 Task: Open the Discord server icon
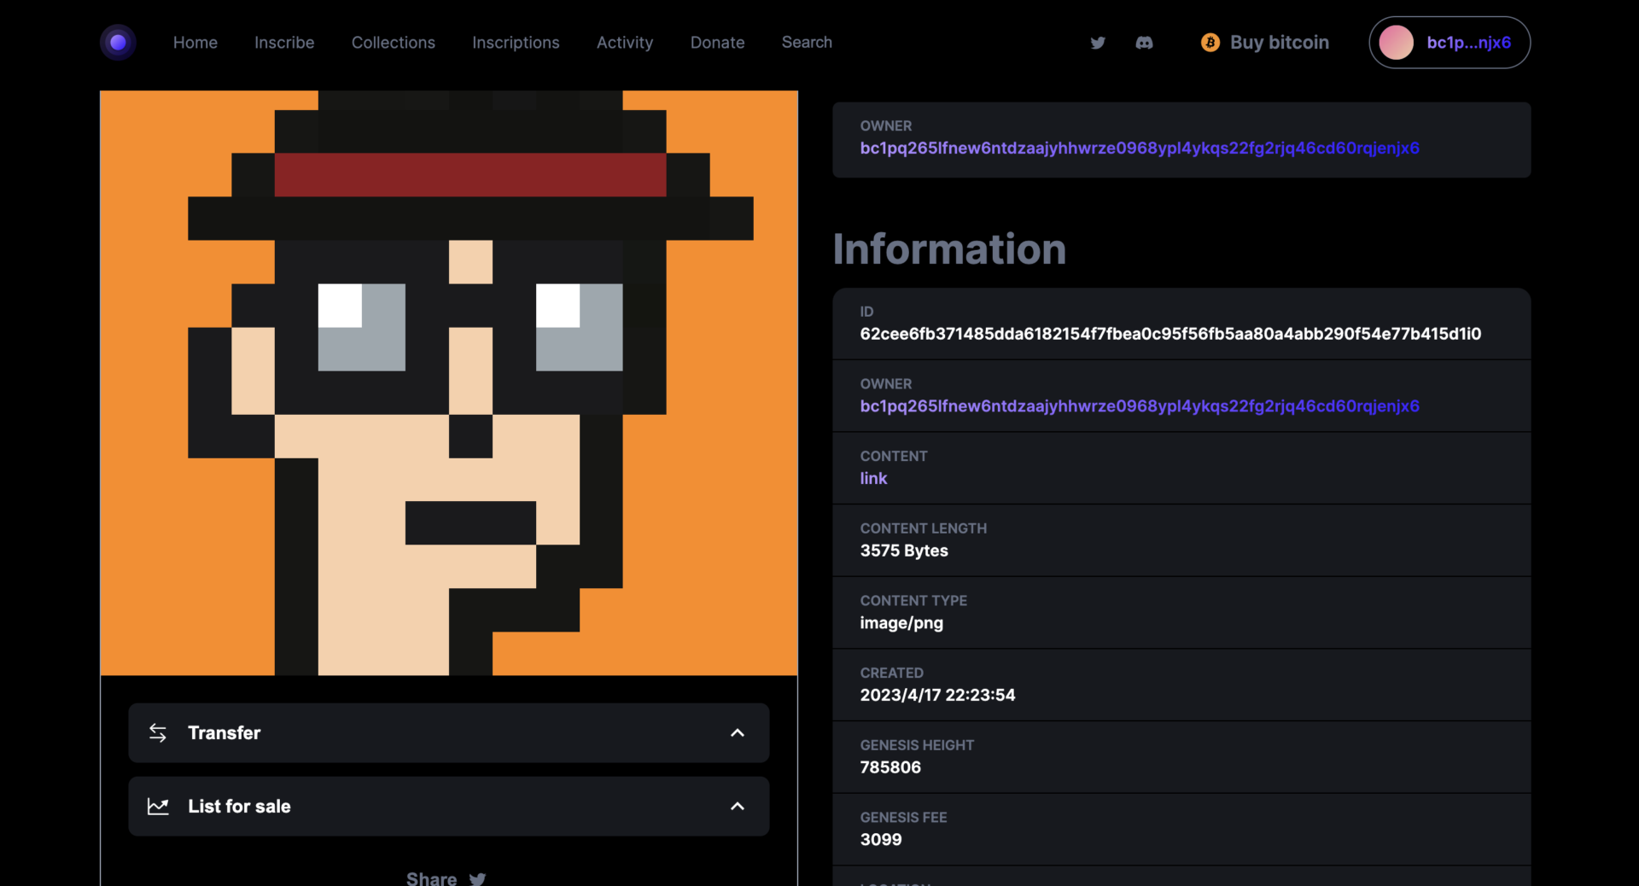pyautogui.click(x=1144, y=43)
